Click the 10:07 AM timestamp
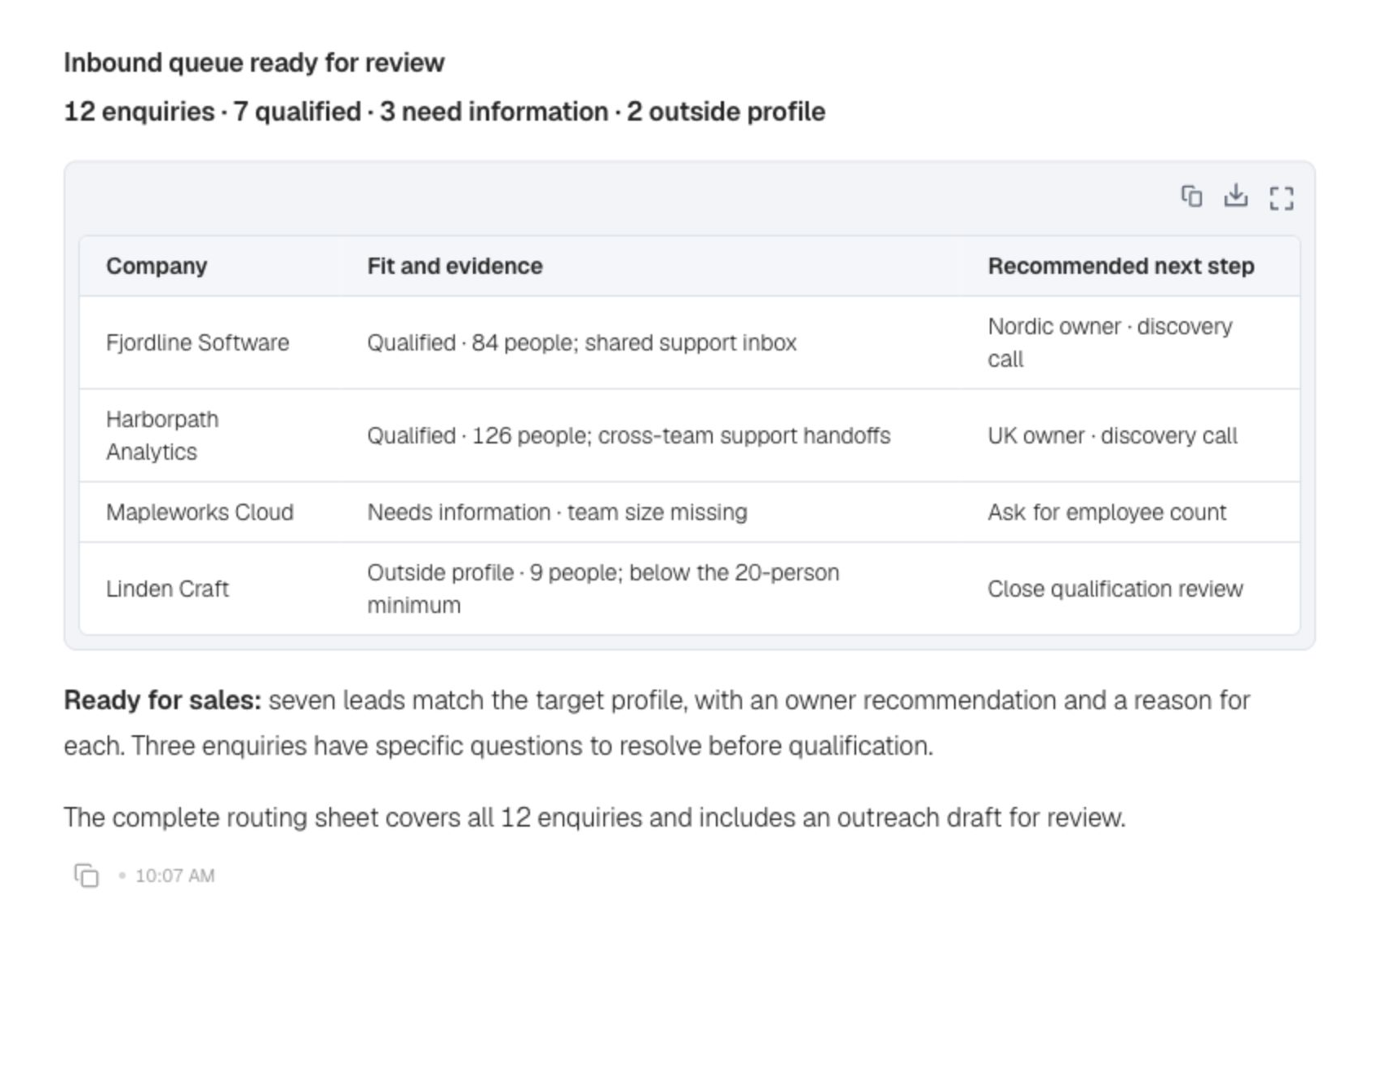This screenshot has width=1378, height=1076. tap(174, 875)
